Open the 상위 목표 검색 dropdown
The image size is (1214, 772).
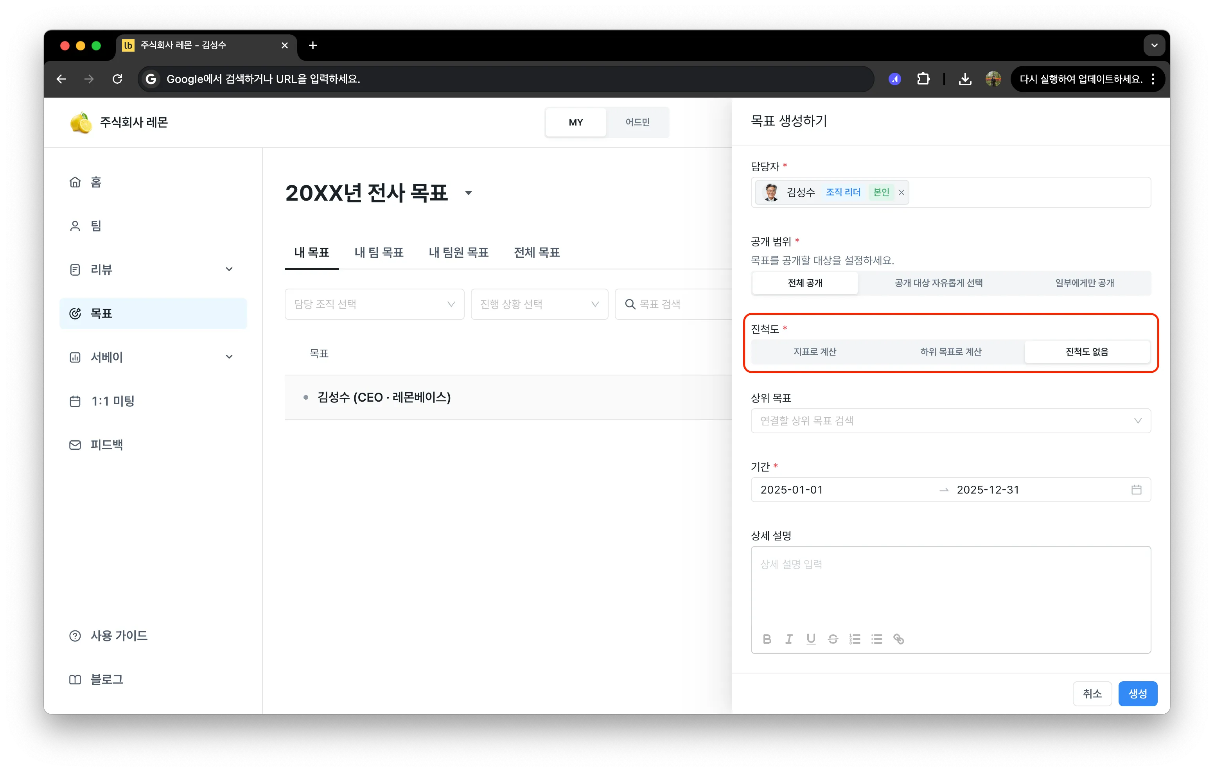pyautogui.click(x=950, y=420)
